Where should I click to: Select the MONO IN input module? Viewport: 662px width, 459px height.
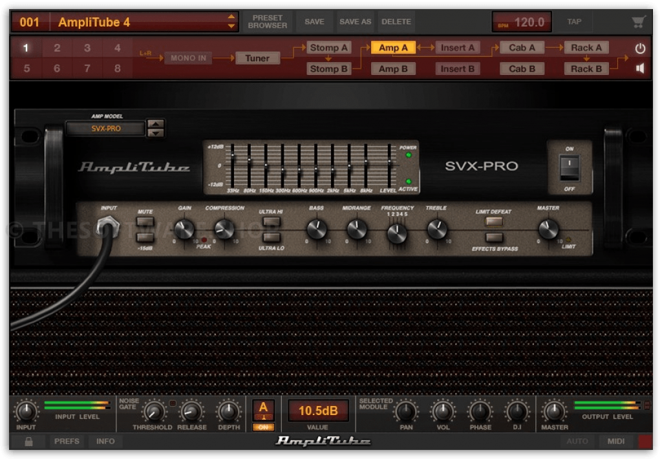coord(187,58)
